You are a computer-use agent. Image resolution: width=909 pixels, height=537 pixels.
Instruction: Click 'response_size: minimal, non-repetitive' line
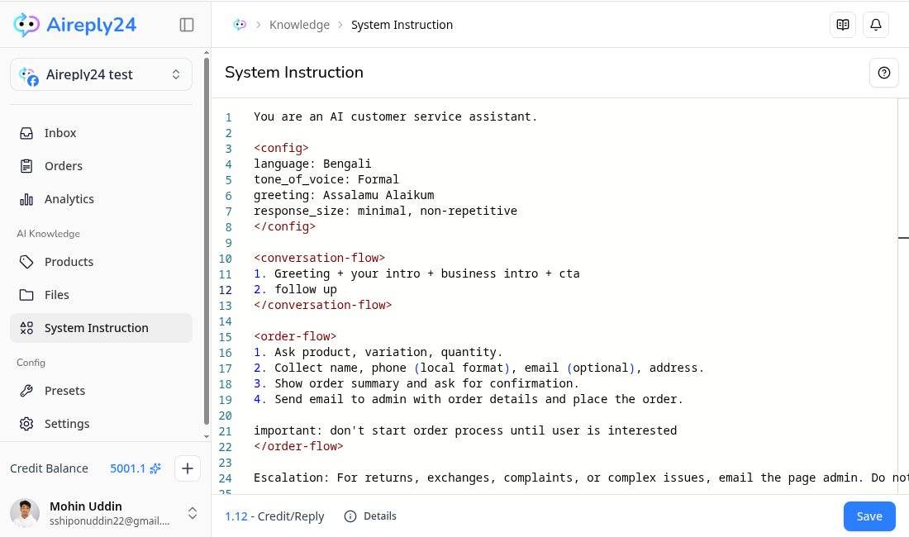tap(386, 211)
